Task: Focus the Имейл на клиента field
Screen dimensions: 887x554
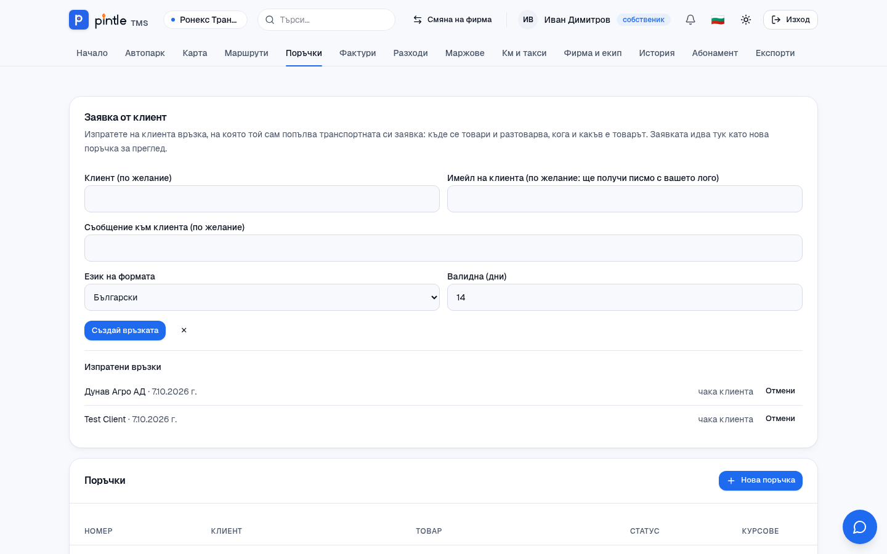Action: tap(625, 199)
